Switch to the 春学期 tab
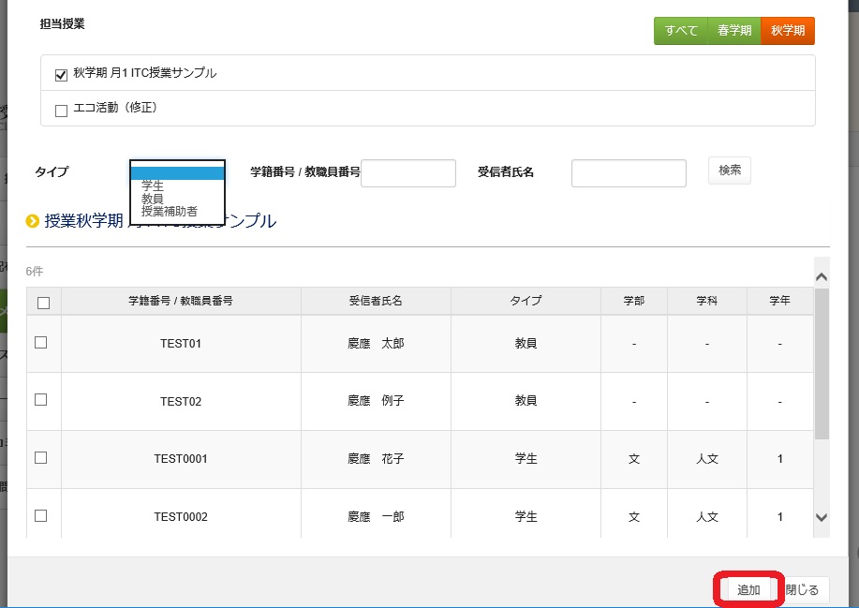Viewport: 859px width, 608px height. pyautogui.click(x=734, y=30)
